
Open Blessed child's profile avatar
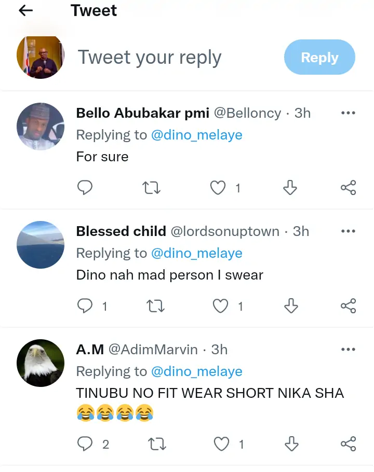[41, 245]
